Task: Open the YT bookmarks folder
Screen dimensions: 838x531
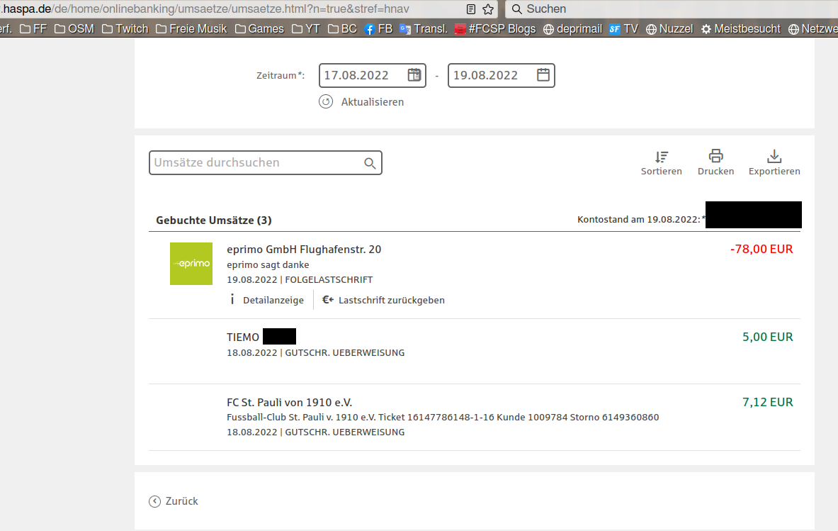Action: click(x=306, y=29)
